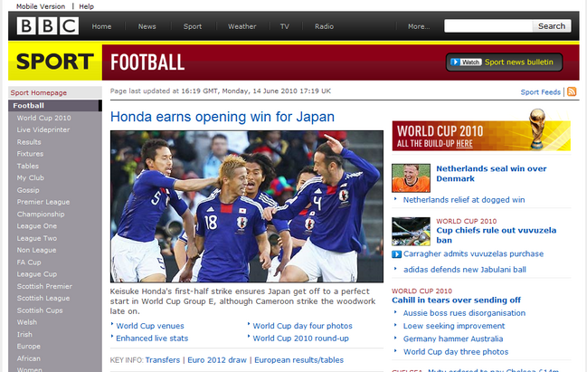Image resolution: width=587 pixels, height=372 pixels.
Task: Open World Cup venues link
Action: coord(150,326)
